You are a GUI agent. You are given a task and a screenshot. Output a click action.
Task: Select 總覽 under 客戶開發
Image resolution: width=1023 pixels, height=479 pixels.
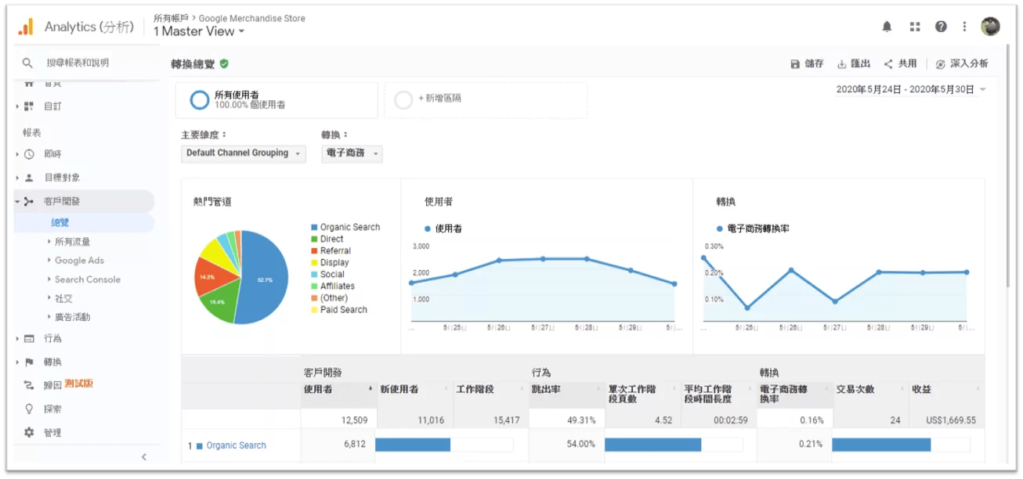click(60, 223)
